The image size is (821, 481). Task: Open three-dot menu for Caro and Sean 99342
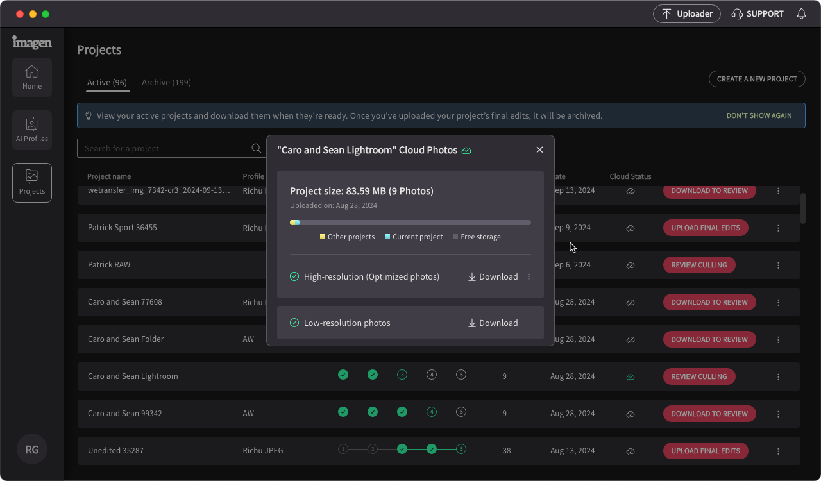[778, 414]
